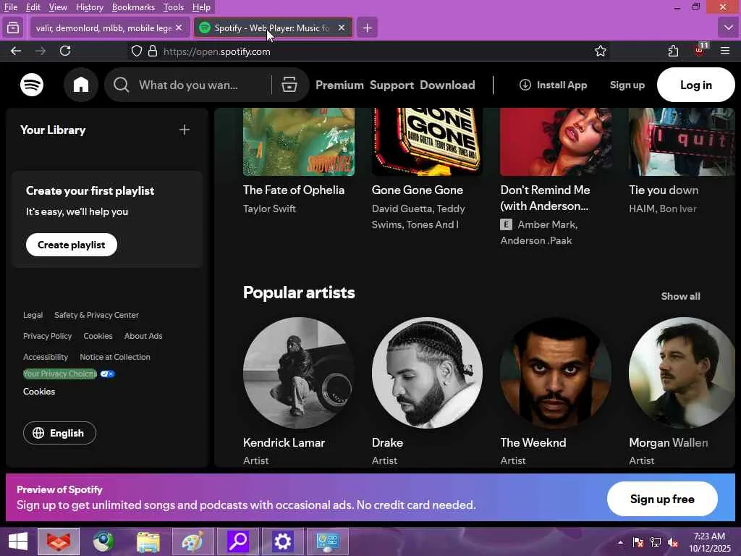Image resolution: width=741 pixels, height=556 pixels.
Task: Open the Gone Gone Gone cover
Action: click(x=427, y=142)
